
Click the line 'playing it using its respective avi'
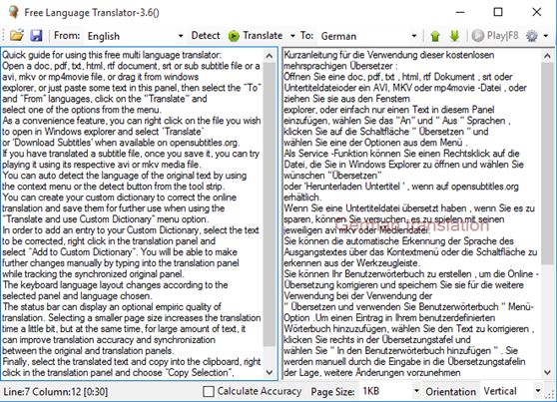click(102, 165)
